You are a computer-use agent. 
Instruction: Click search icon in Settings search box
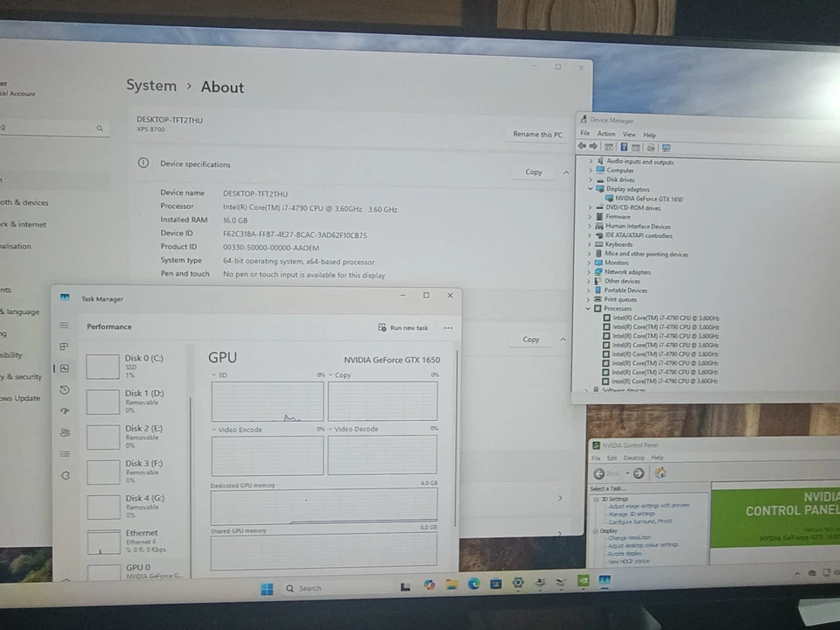coord(100,129)
